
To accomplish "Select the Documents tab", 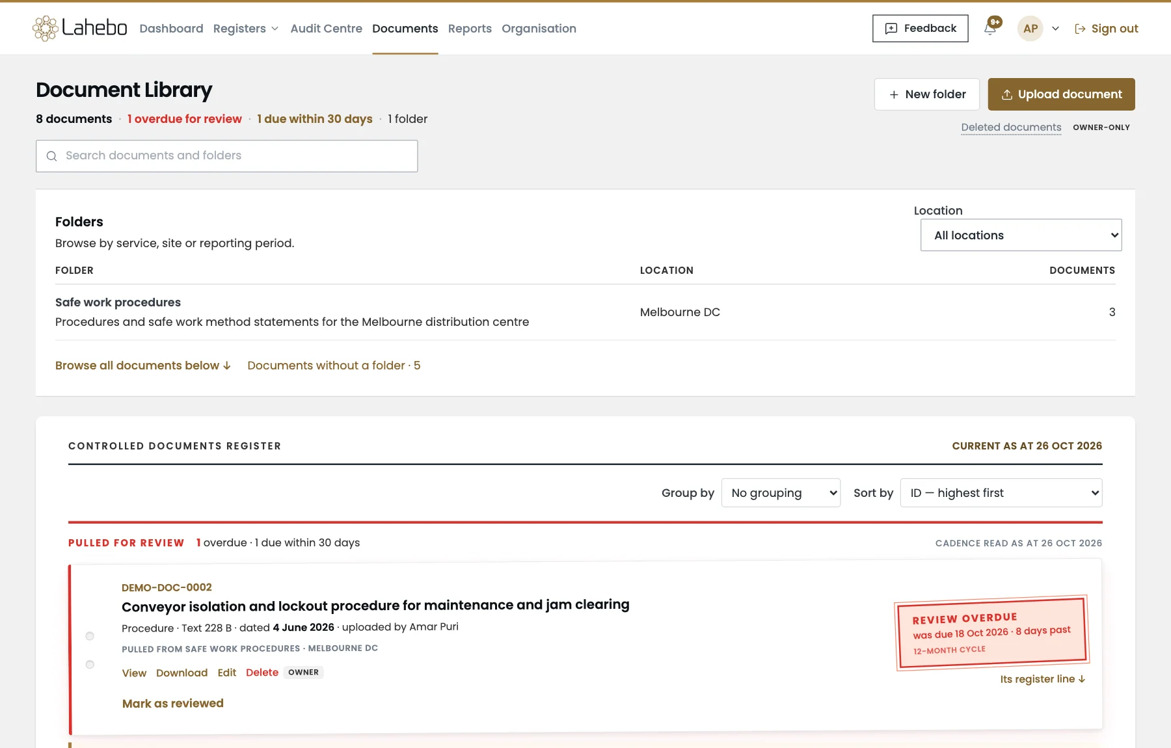I will [405, 28].
